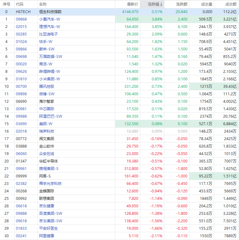This screenshot has height=240, width=239.
Task: Click 理想汽车-W price 164.400
Action: tap(131, 27)
